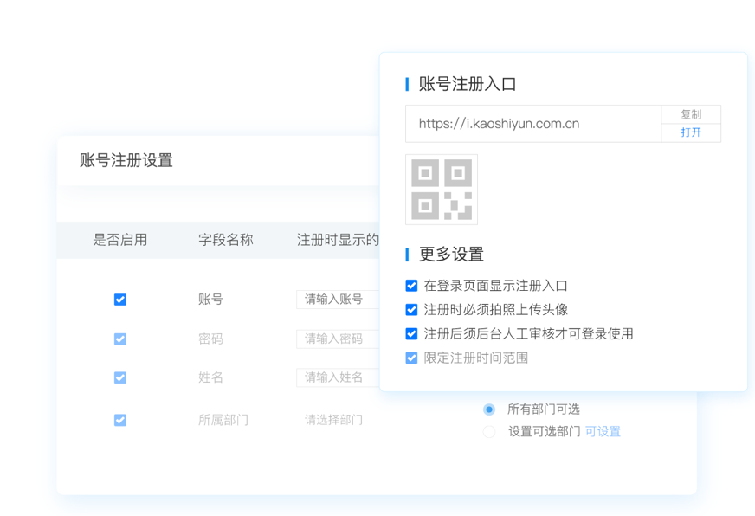Click the registration QR code image
This screenshot has width=755, height=516.
[441, 190]
